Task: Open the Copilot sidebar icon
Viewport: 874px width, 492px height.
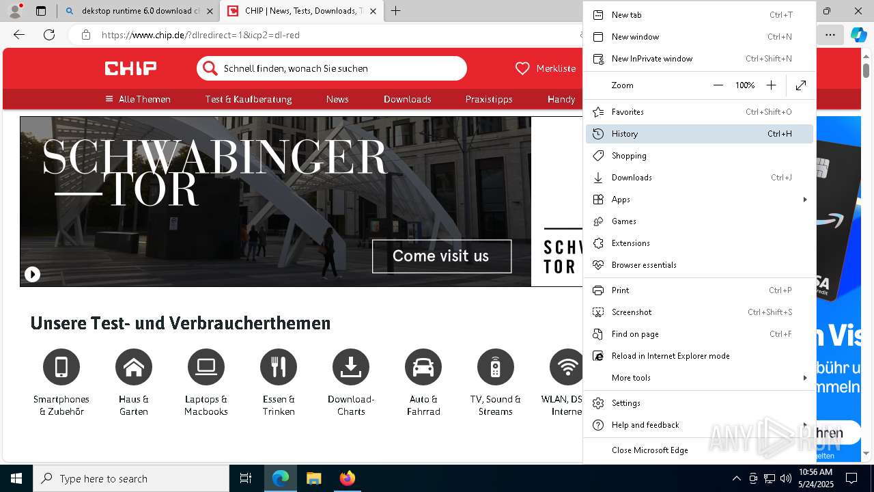Action: point(858,35)
